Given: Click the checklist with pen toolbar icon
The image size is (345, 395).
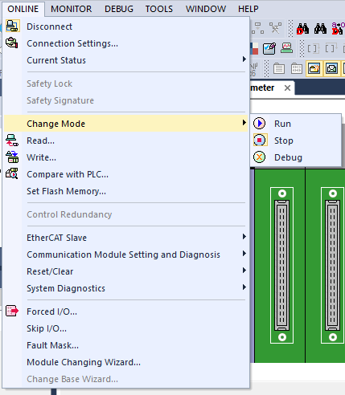Looking at the screenshot, I should pyautogui.click(x=269, y=48).
